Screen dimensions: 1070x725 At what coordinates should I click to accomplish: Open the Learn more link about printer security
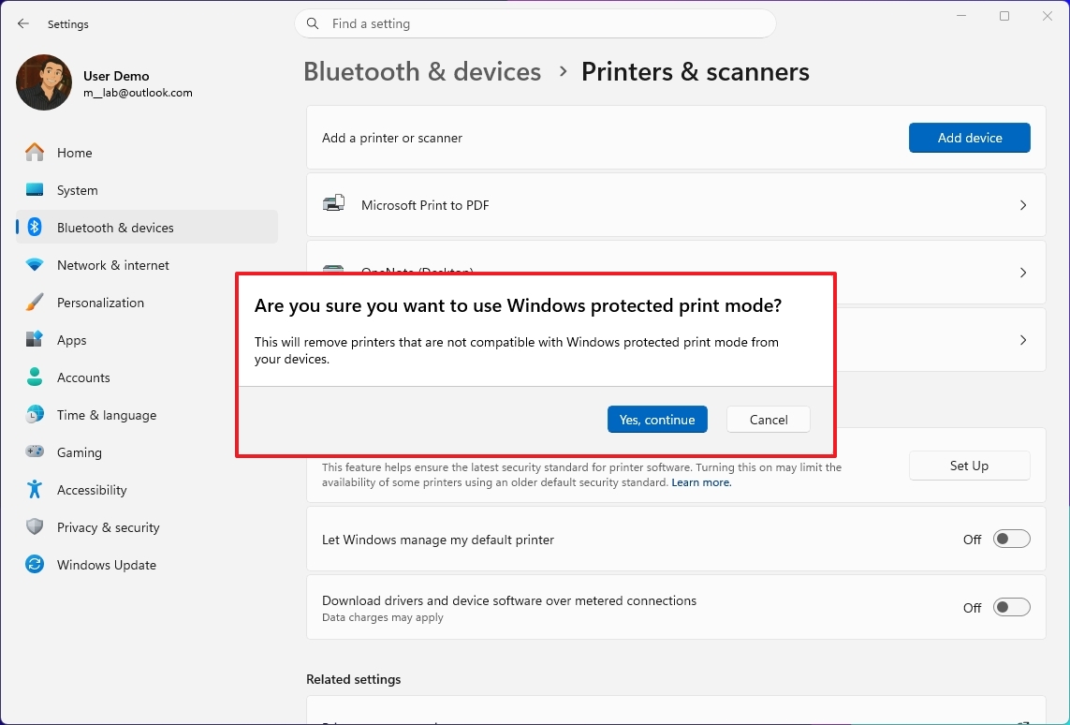[x=700, y=481]
